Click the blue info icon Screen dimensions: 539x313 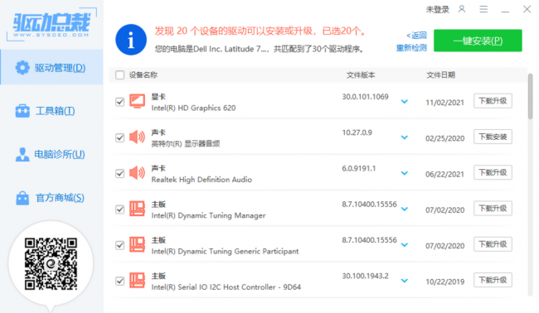tap(131, 40)
